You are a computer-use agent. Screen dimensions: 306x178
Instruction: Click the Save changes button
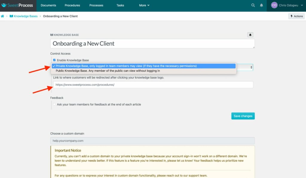point(243,116)
